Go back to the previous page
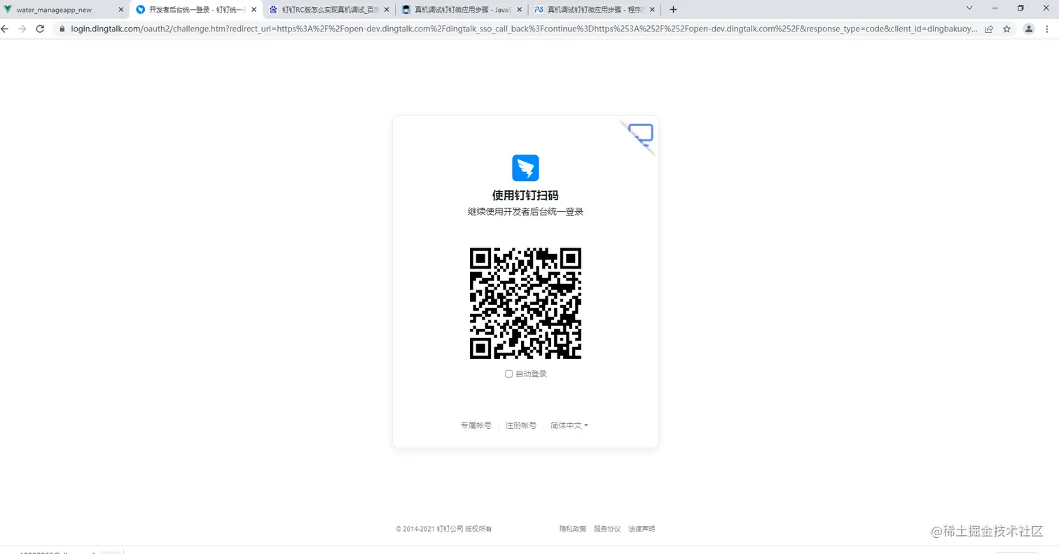 click(7, 29)
